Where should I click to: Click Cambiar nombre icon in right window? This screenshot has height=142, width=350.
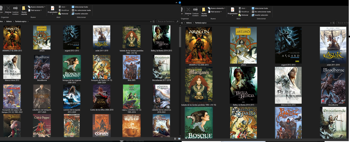pos(195,9)
